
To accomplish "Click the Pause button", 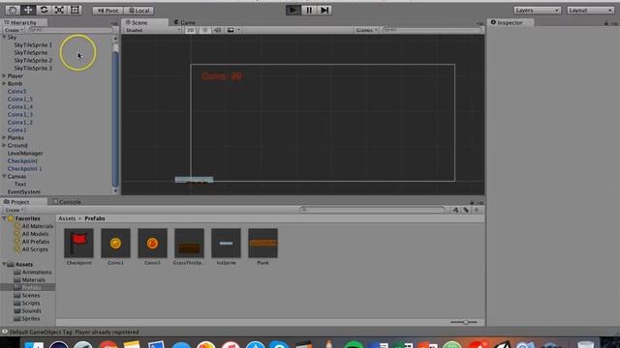I will pyautogui.click(x=309, y=10).
